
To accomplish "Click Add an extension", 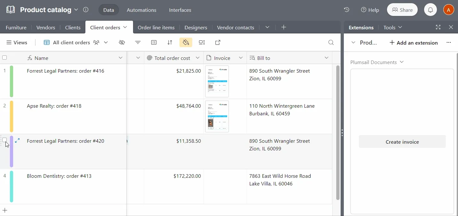I will click(x=414, y=43).
